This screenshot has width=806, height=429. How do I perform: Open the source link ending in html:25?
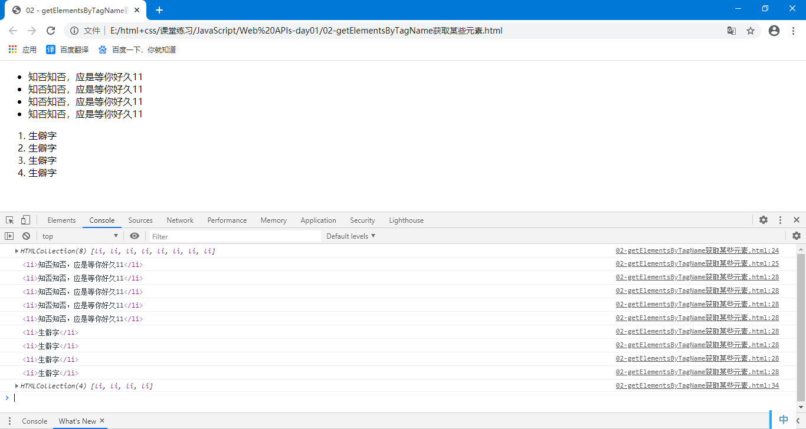[x=697, y=264]
